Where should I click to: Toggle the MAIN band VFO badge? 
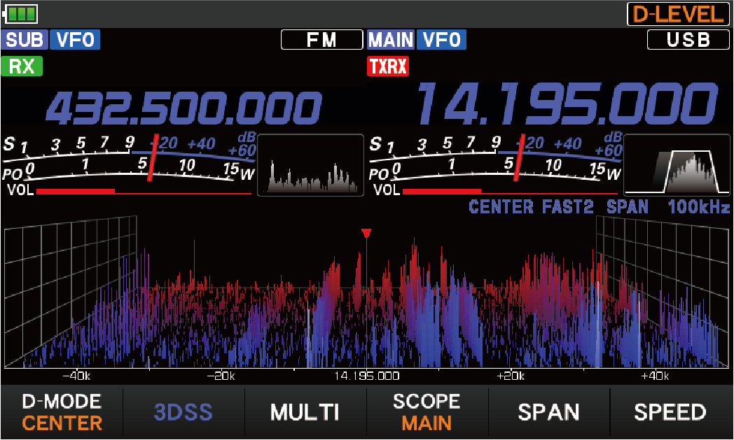[442, 40]
